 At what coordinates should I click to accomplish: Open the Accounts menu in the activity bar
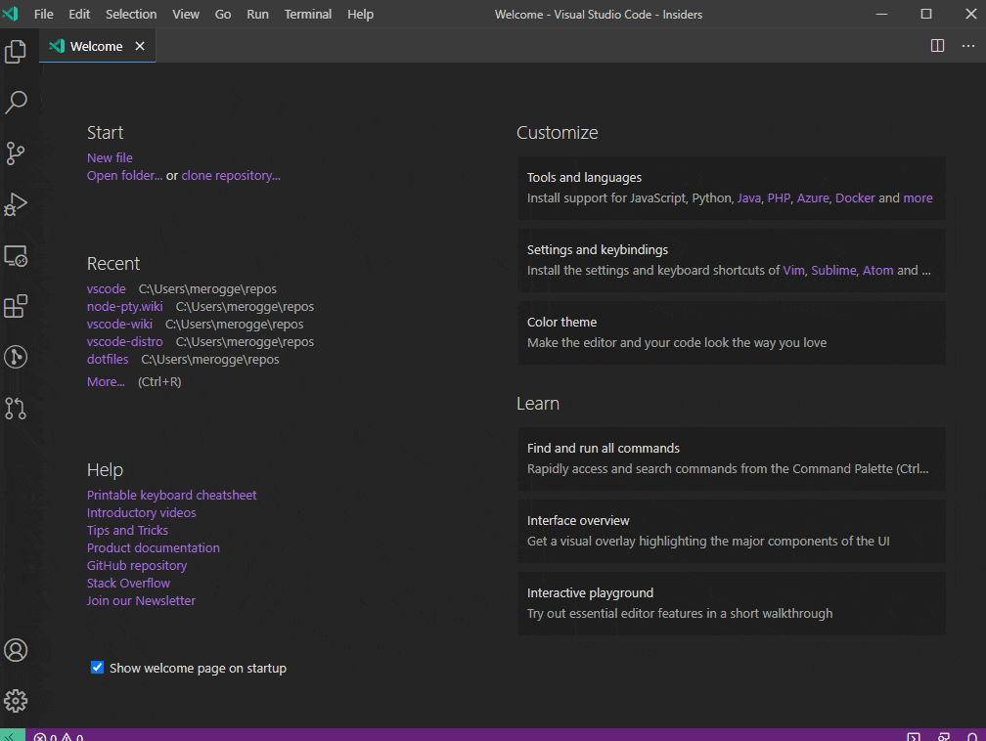pos(16,649)
